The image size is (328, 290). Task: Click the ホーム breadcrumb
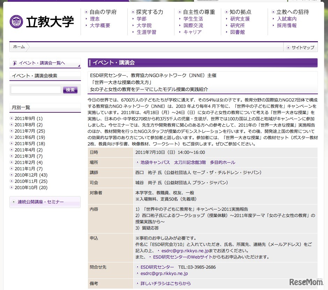click(x=18, y=46)
